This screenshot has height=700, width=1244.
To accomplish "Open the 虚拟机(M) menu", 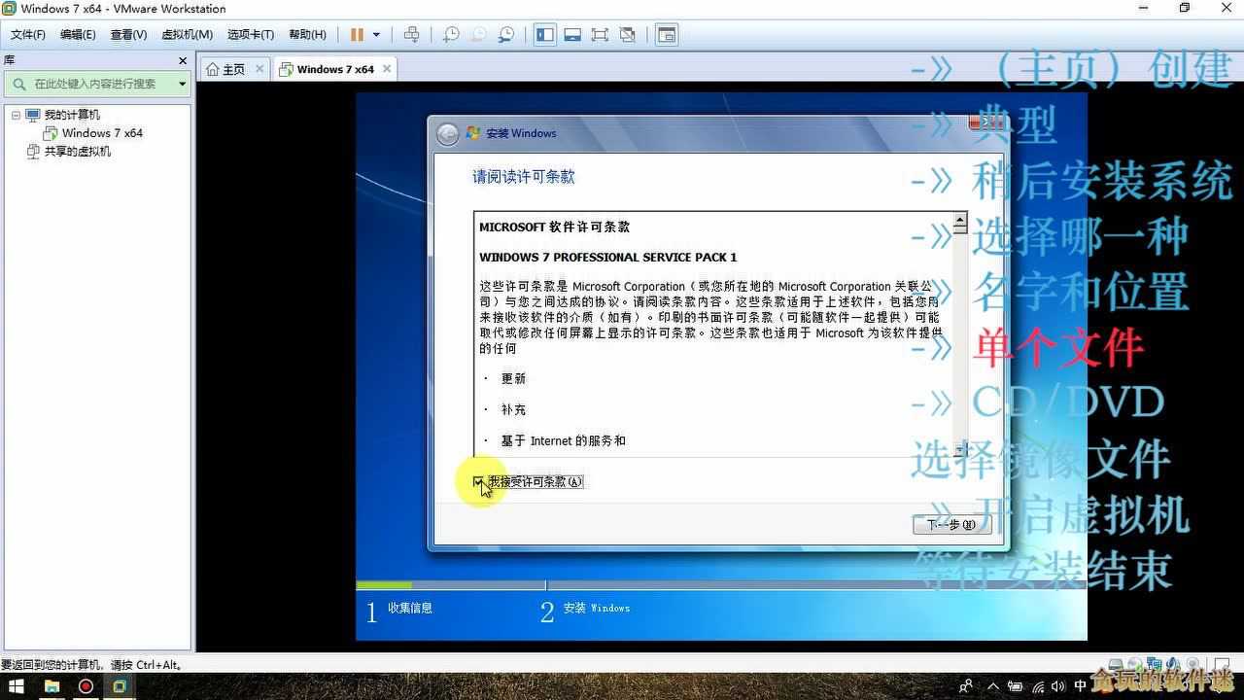I will click(187, 35).
